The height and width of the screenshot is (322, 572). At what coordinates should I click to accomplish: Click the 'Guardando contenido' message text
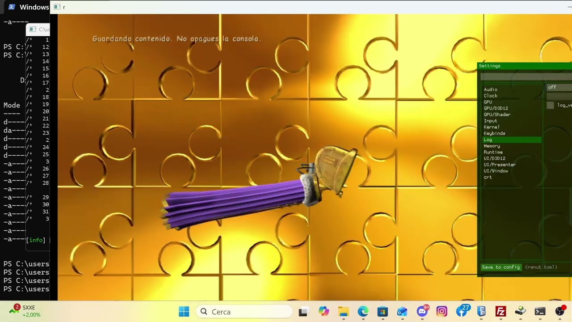click(177, 39)
